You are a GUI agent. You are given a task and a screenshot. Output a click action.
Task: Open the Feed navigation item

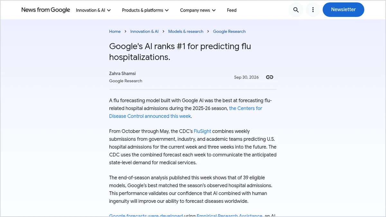(x=232, y=10)
